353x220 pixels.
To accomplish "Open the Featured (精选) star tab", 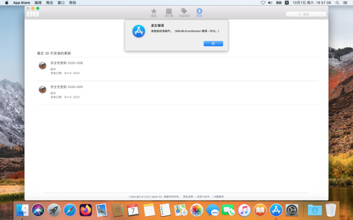I will 154,12.
